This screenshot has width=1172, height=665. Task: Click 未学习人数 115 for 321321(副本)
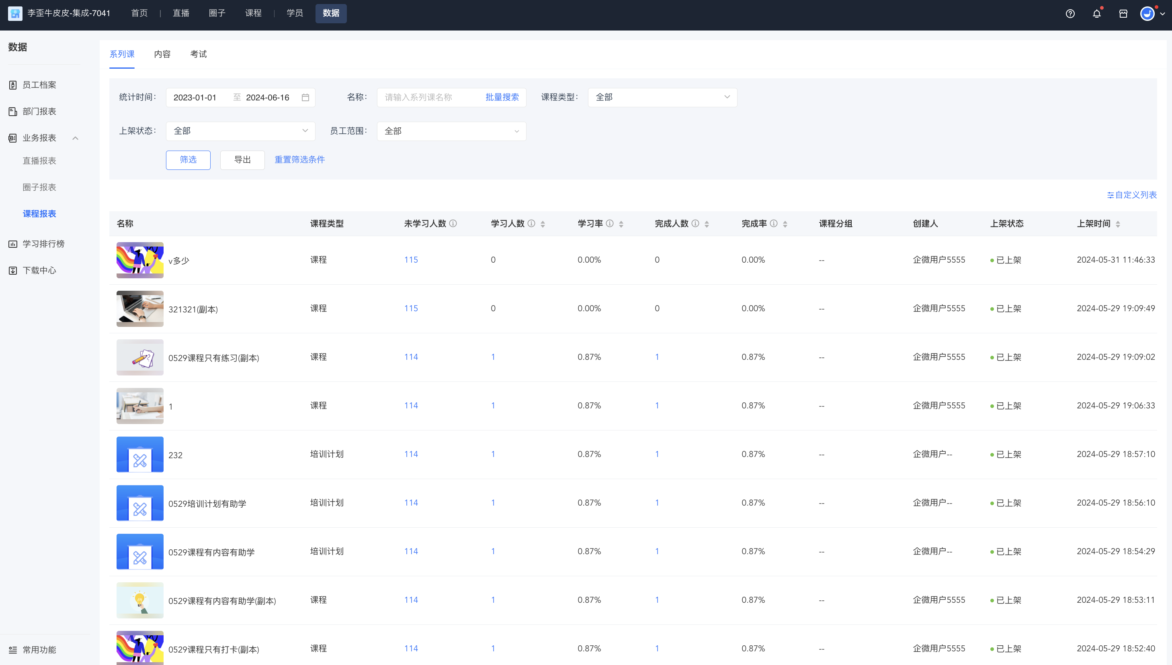411,309
